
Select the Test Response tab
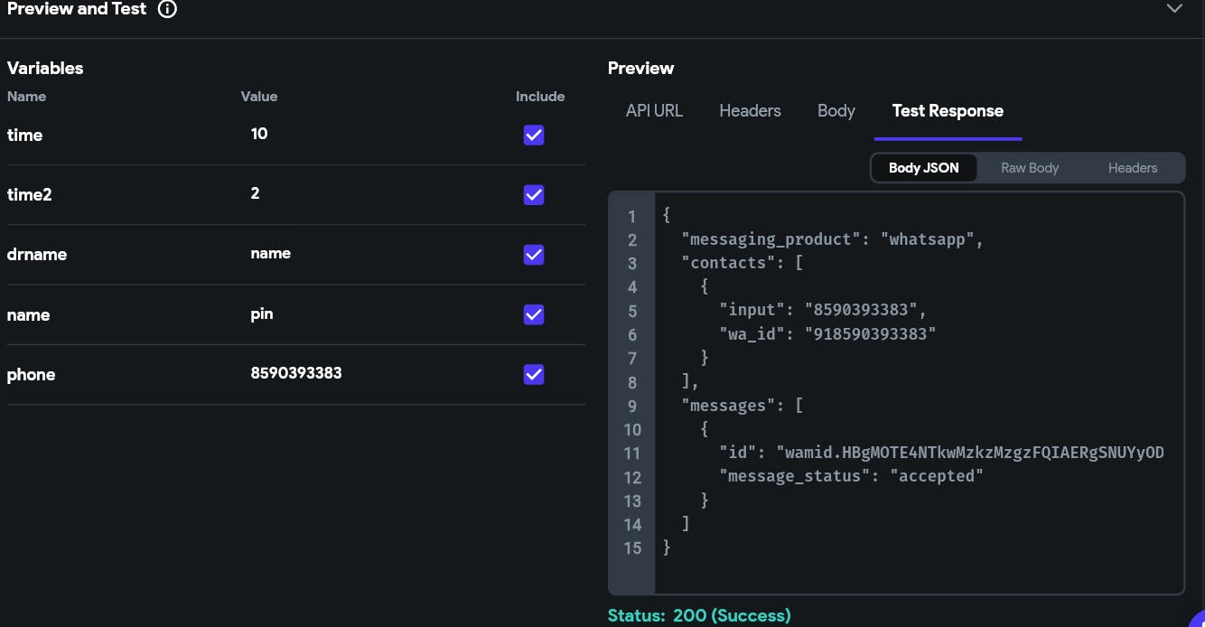[x=948, y=111]
